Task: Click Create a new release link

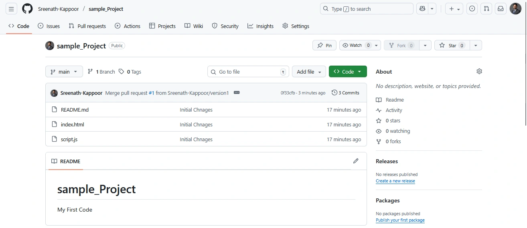Action: (395, 181)
